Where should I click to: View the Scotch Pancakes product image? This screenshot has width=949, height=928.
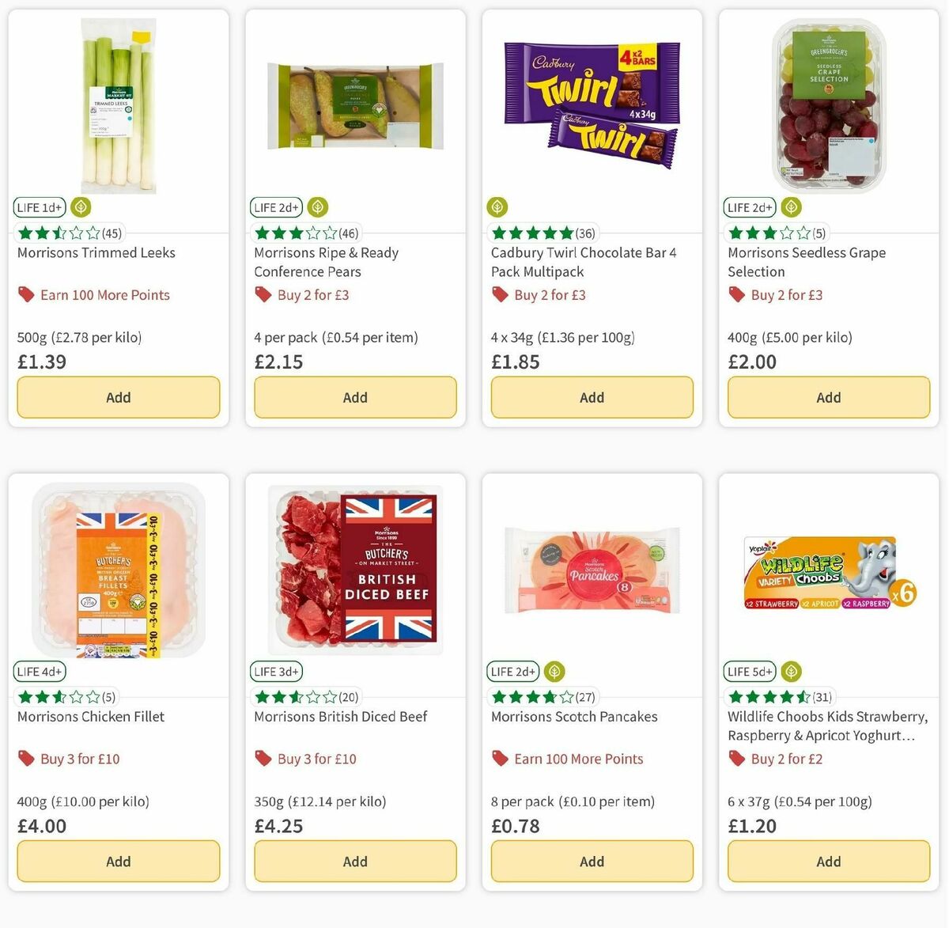(x=592, y=568)
